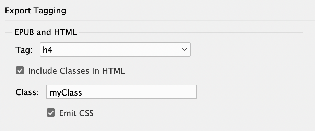Screen dimensions: 315x131
Task: Click the word HTML in Include Classes label
Action: tap(114, 71)
